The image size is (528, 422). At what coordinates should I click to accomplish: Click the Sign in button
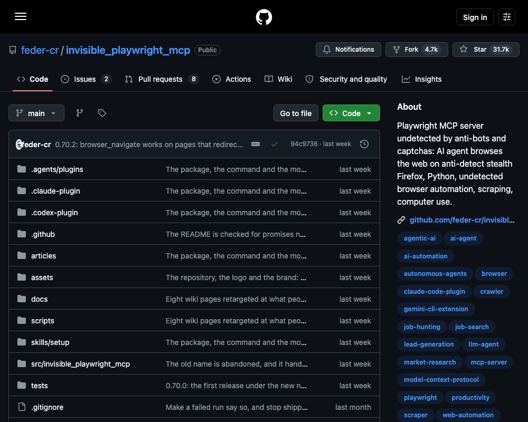tap(475, 17)
